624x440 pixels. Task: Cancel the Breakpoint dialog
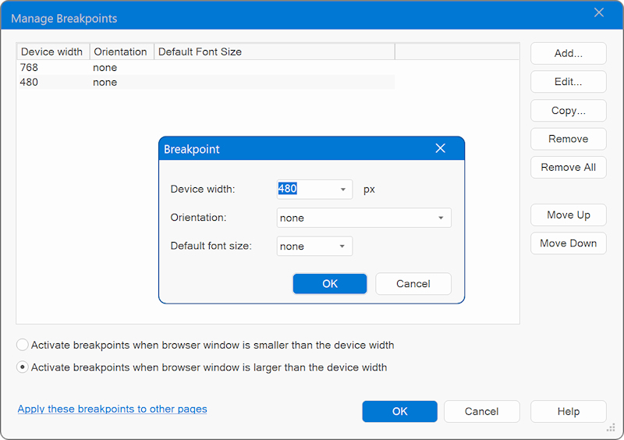click(413, 284)
